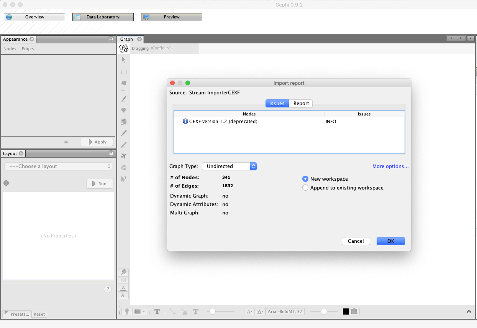Screen dimensions: 477x328
Task: Close the Layout panel tab
Action: click(21, 153)
